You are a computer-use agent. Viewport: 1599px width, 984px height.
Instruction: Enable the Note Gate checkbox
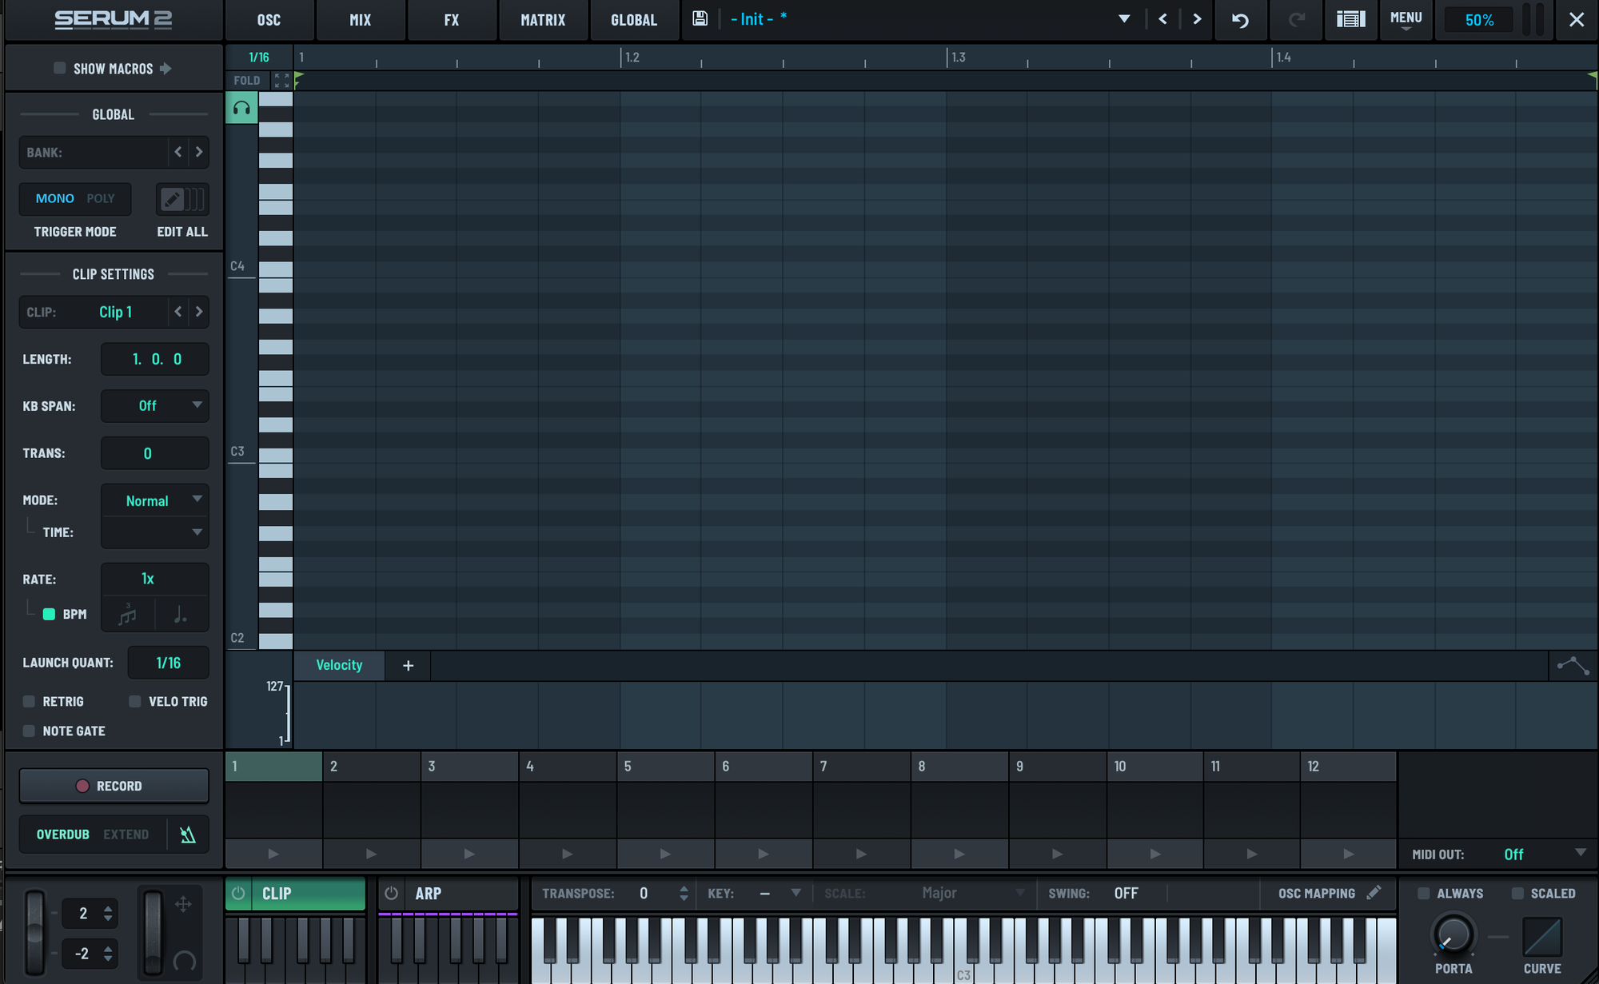(x=30, y=731)
